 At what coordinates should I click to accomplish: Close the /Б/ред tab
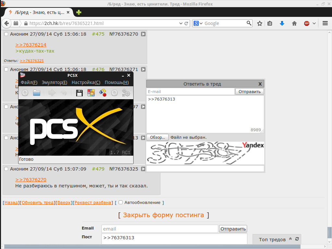(x=68, y=12)
